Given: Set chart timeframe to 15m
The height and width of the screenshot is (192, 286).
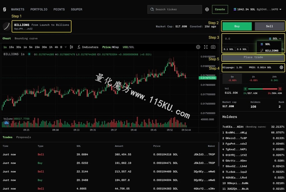Looking at the screenshot, I should tap(37, 47).
